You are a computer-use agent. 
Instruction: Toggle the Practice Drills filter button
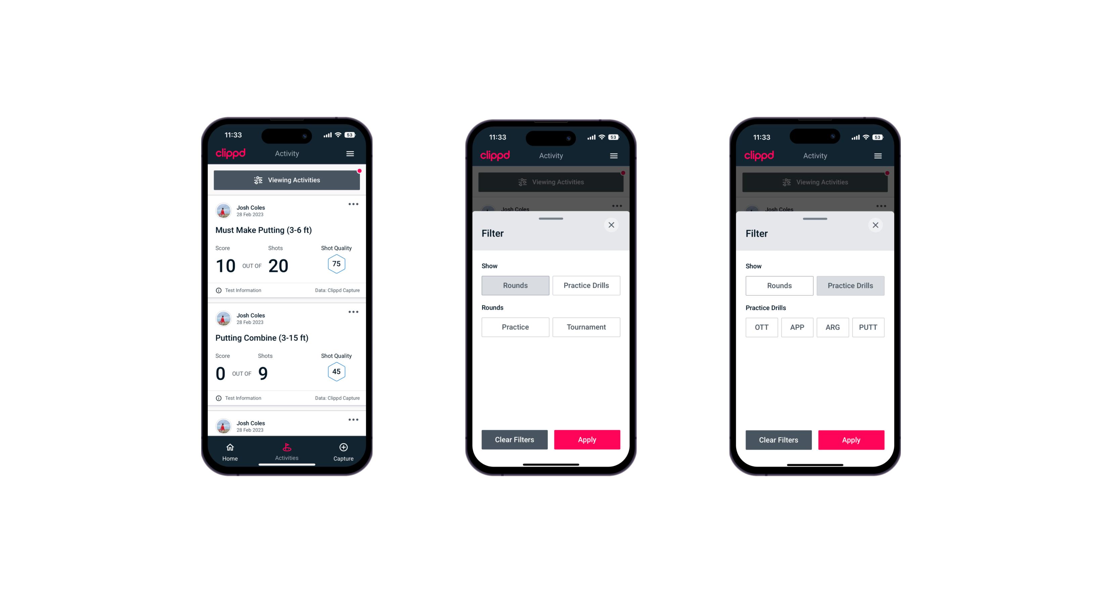[x=586, y=285]
